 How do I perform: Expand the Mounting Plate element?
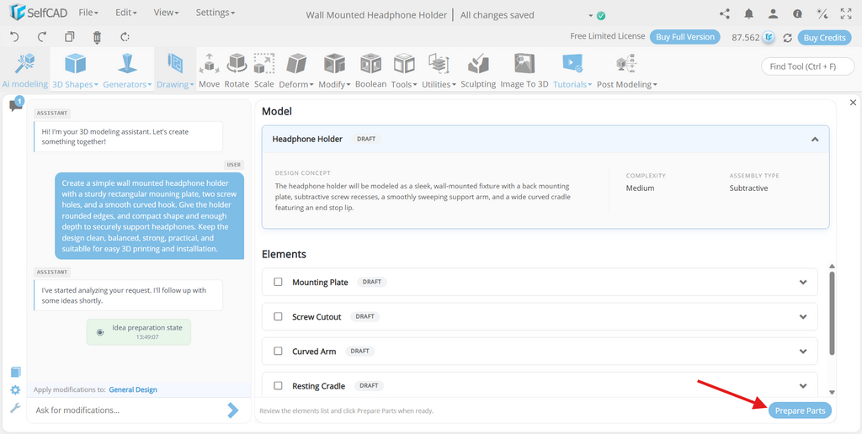803,282
